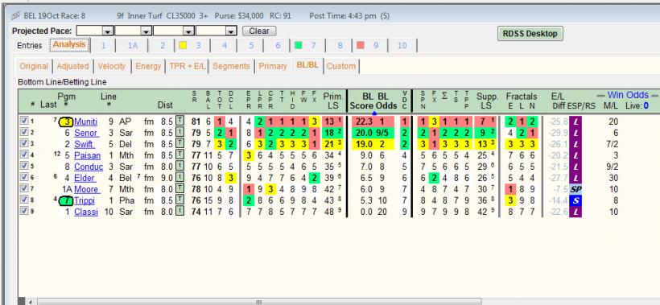
Task: Select the Analysis tab
Action: pyautogui.click(x=69, y=44)
